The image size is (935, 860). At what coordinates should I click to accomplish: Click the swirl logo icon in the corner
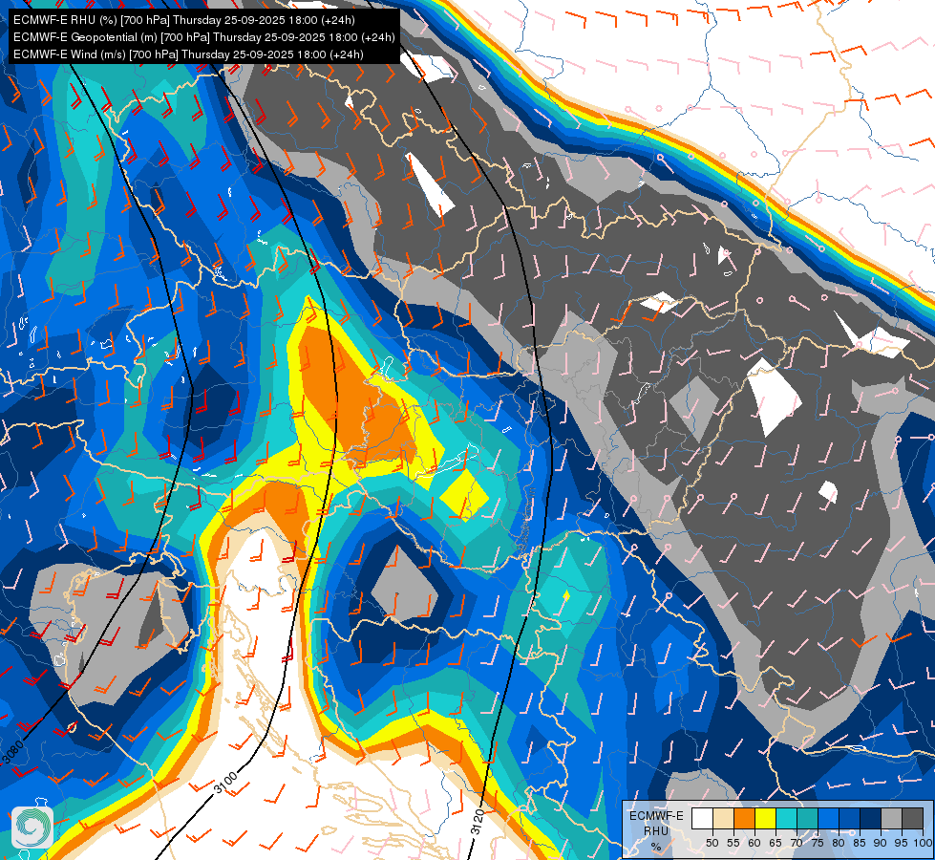click(32, 828)
